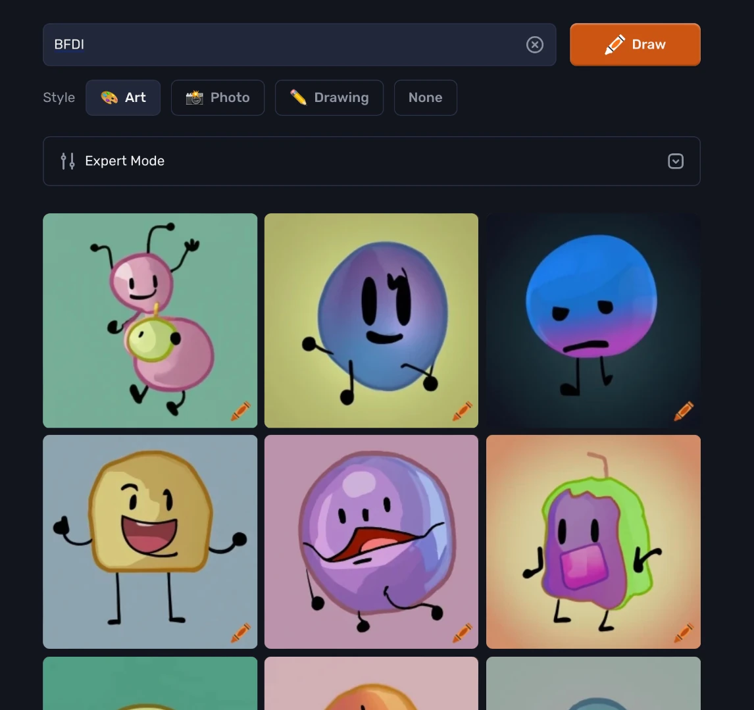Select the Art style option
Image resolution: width=754 pixels, height=710 pixels.
tap(123, 97)
